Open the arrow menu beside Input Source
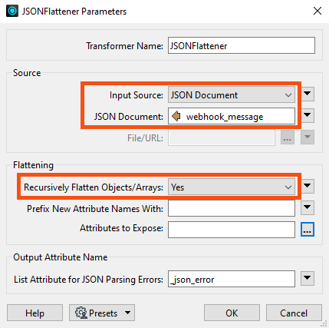 click(x=308, y=94)
